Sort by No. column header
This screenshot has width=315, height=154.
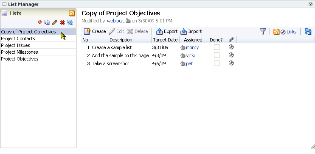point(86,40)
